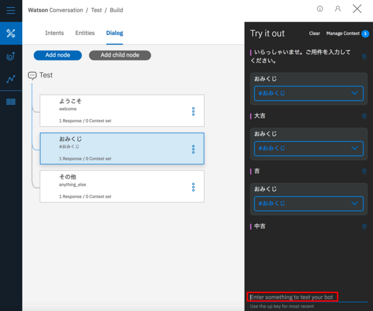Open the hamburger navigation menu

10,10
